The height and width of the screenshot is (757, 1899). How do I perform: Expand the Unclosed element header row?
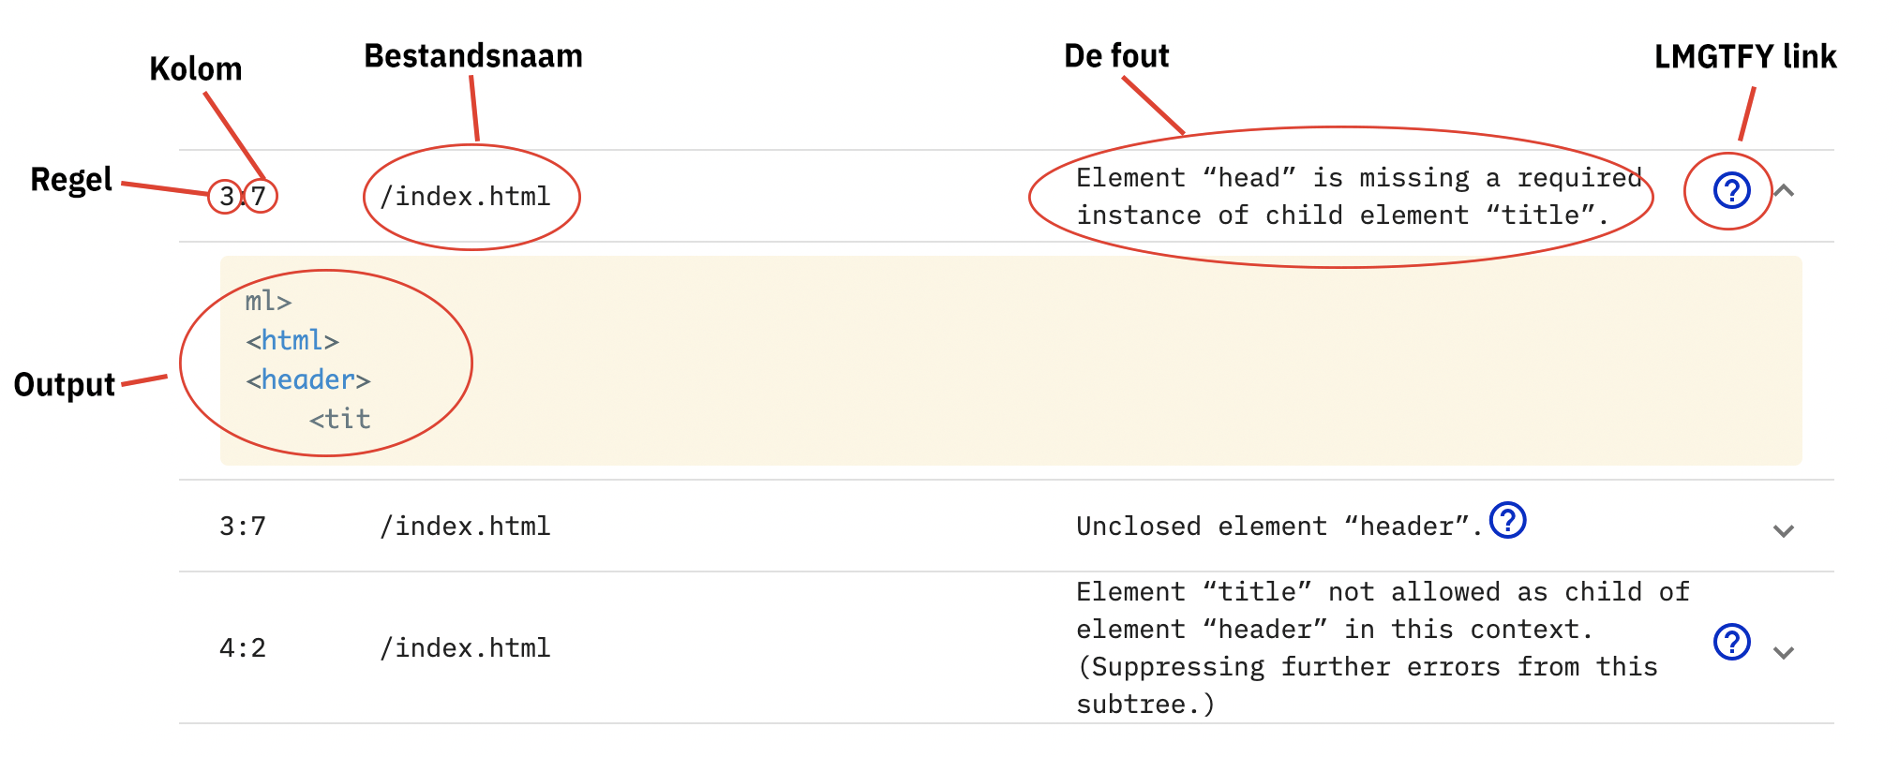click(1784, 531)
